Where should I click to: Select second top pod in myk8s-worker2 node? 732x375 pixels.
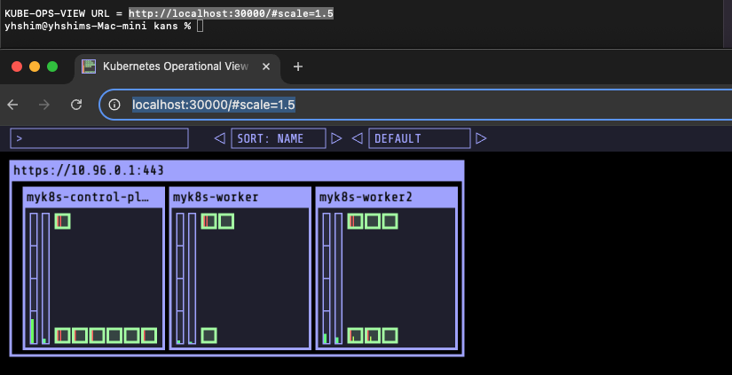pyautogui.click(x=373, y=221)
